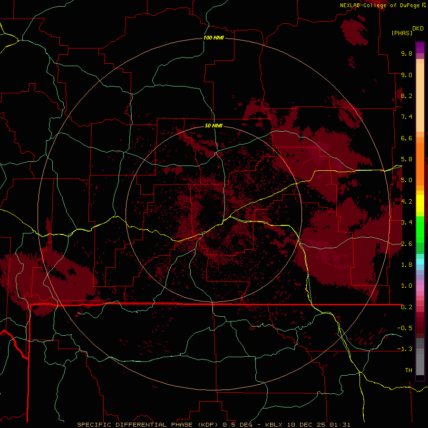428x428 pixels.
Task: Click the 2.6 value on the color scale
Action: [407, 244]
